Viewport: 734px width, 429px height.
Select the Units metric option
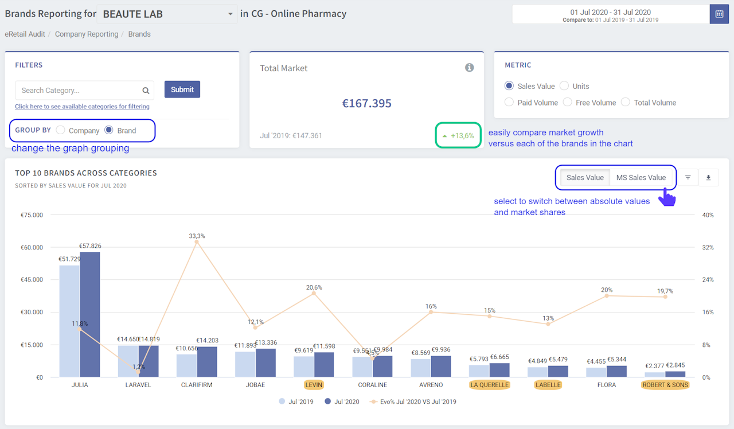pyautogui.click(x=564, y=86)
